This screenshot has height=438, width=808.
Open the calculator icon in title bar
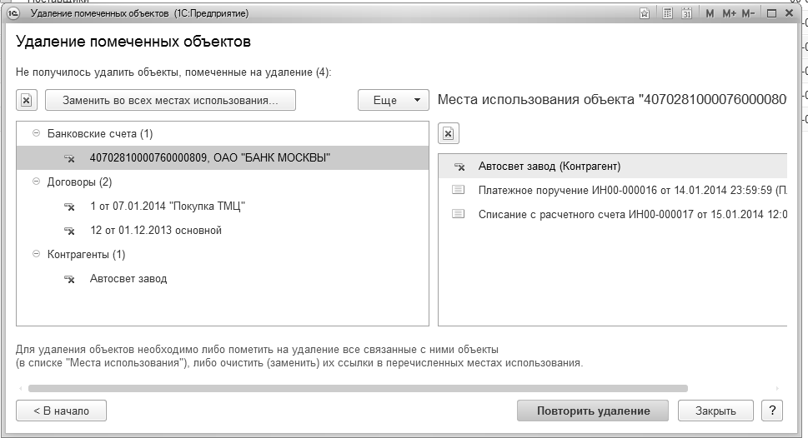click(x=667, y=14)
